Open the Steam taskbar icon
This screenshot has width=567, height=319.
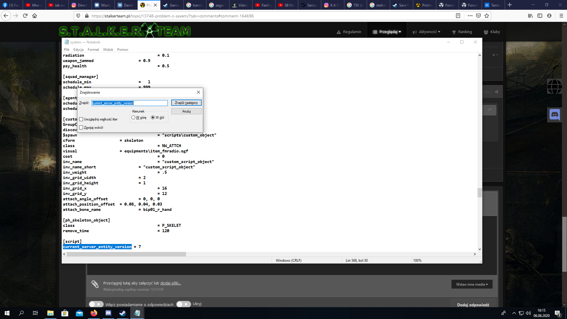click(123, 313)
